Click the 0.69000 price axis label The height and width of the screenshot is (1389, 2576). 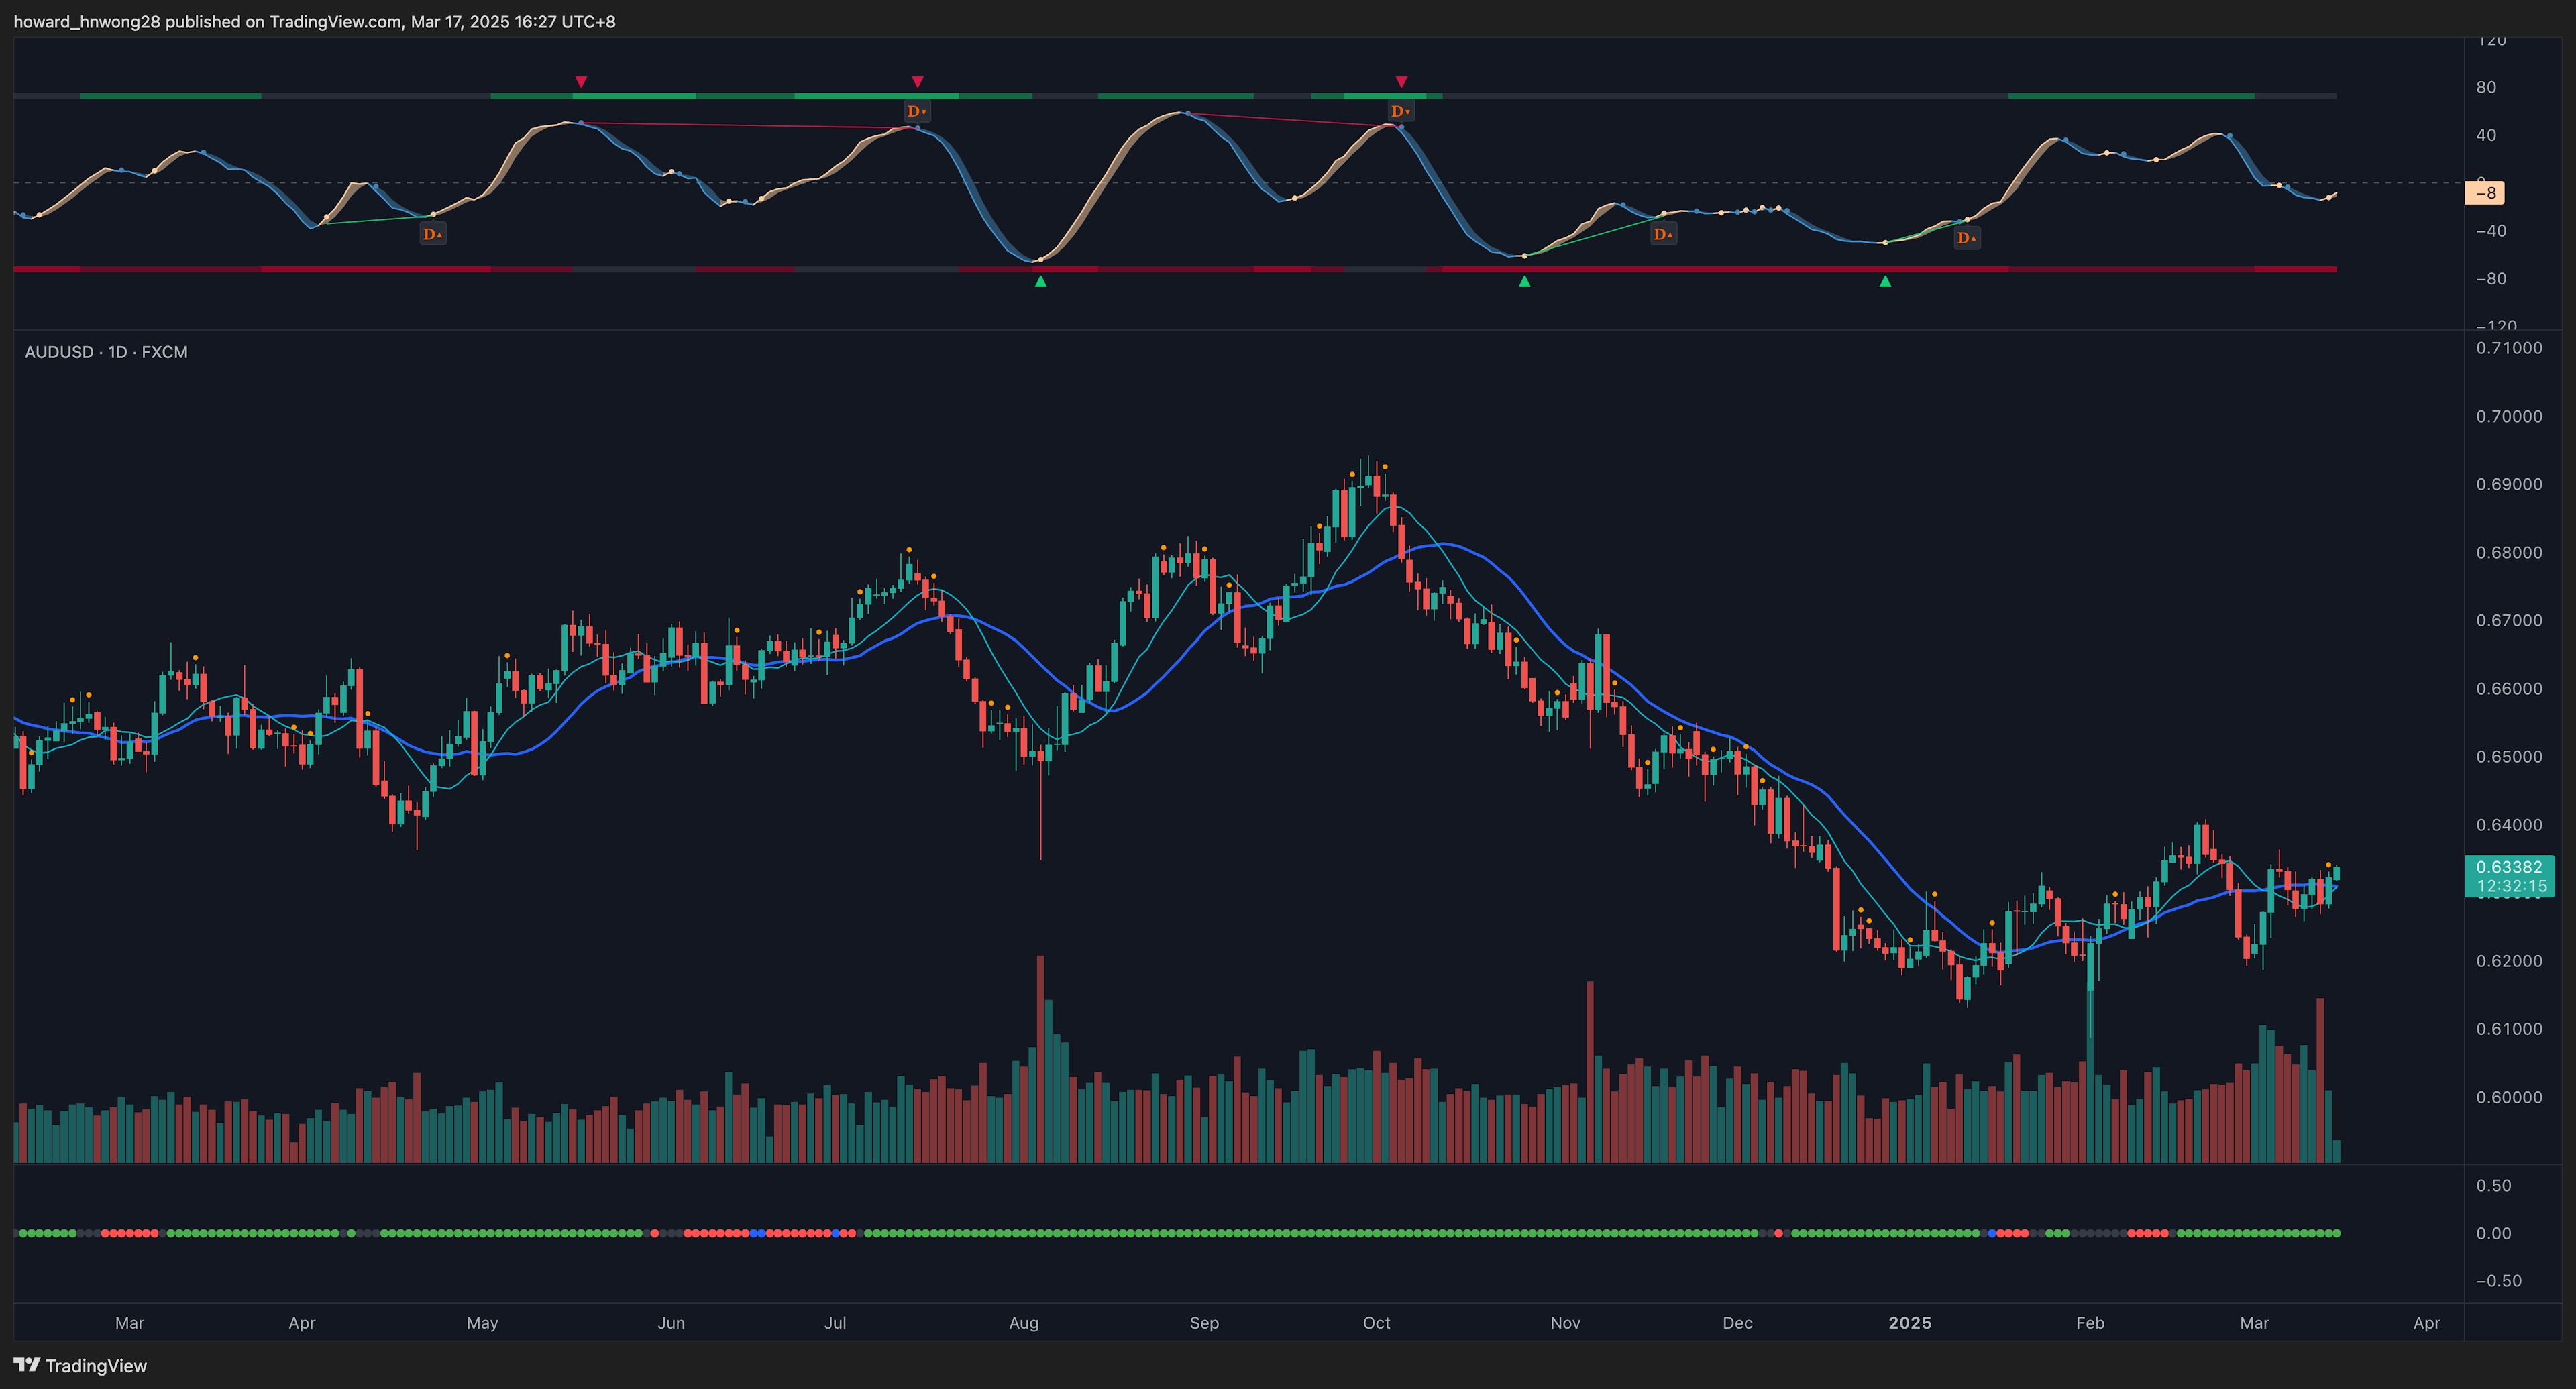[x=2509, y=484]
